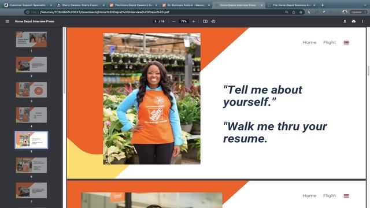
Task: Select page 3 thumbnail
Action: coord(31,90)
